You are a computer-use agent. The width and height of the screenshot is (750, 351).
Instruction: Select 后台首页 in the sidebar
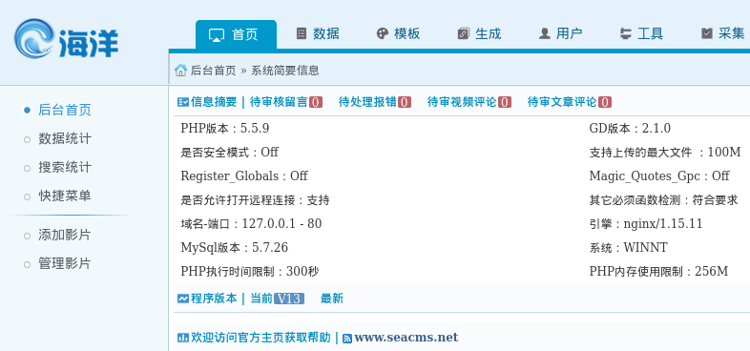(65, 110)
